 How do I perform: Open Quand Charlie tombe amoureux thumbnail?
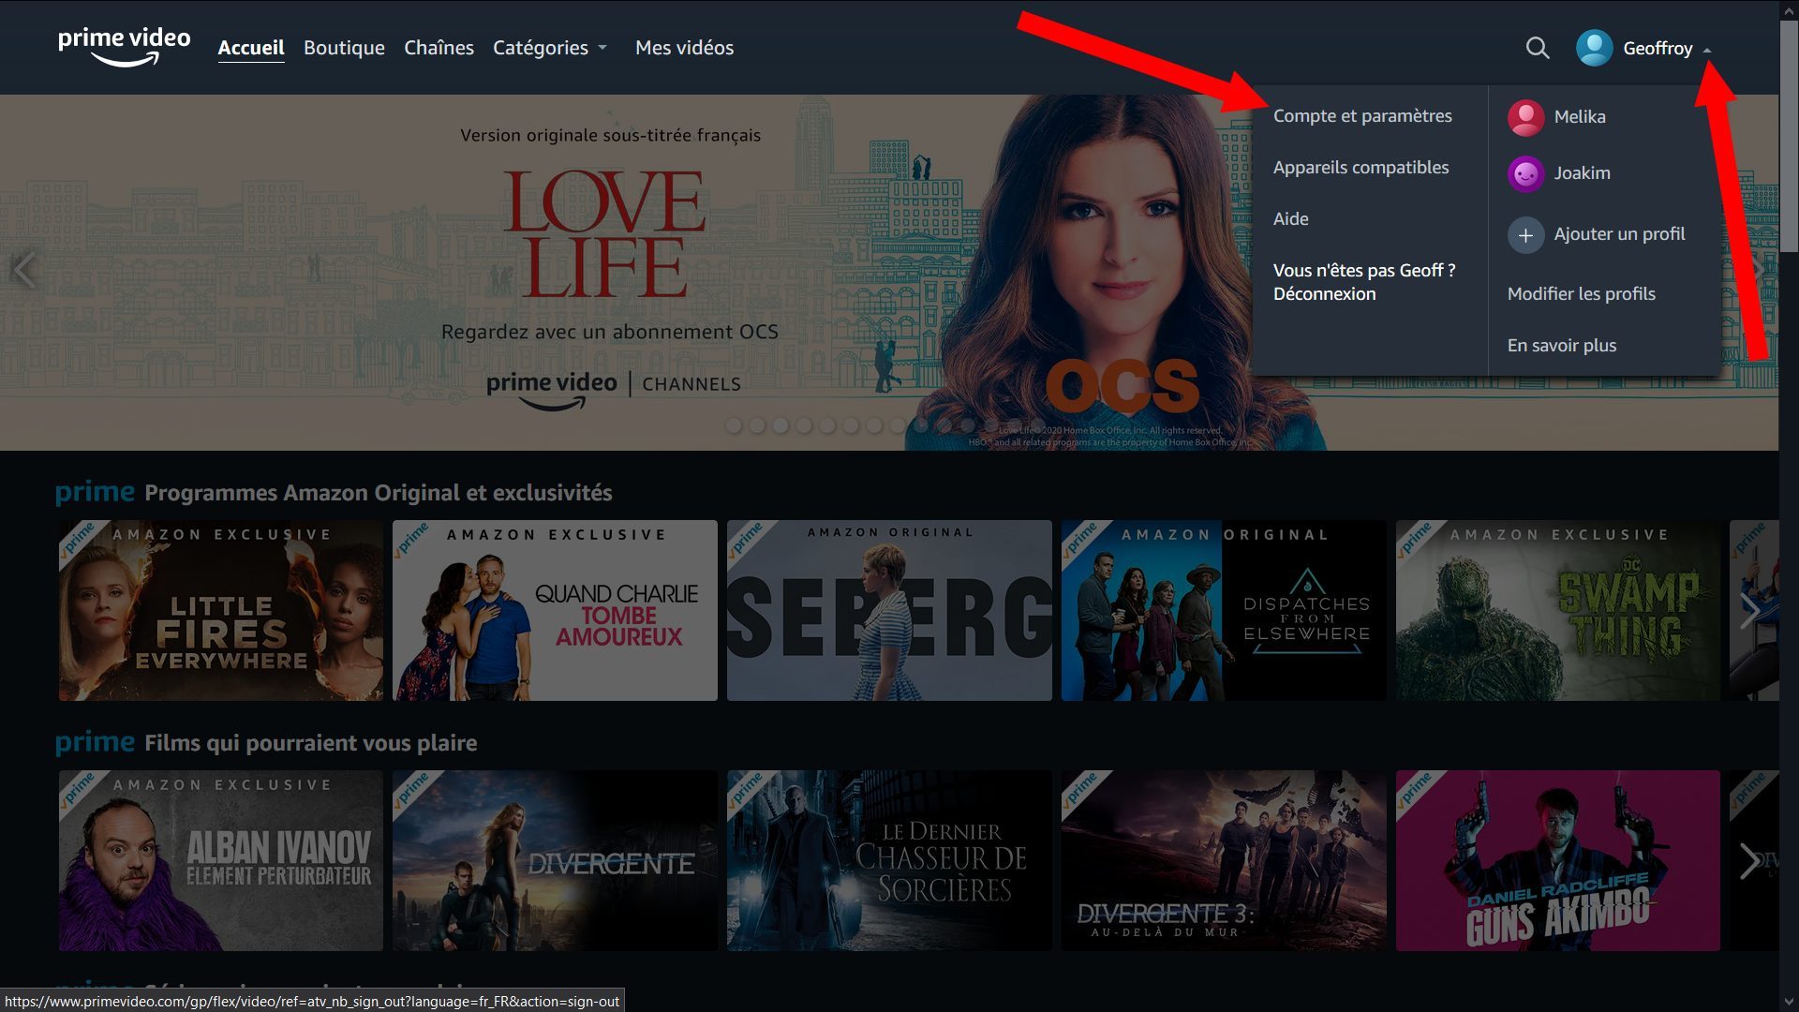point(555,611)
